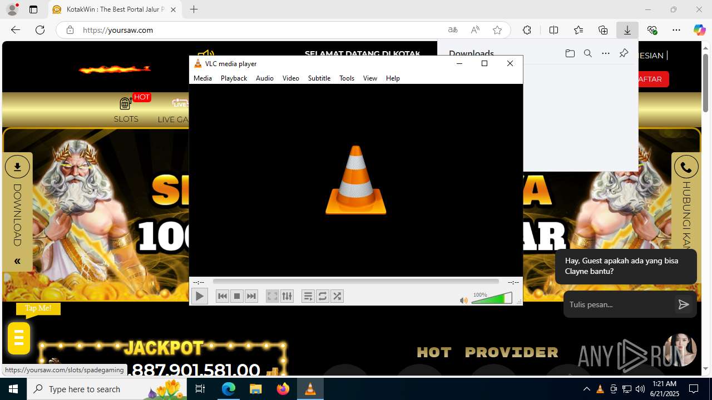Go to previous banner slide
Viewport: 712px width, 400px height.
[57, 220]
